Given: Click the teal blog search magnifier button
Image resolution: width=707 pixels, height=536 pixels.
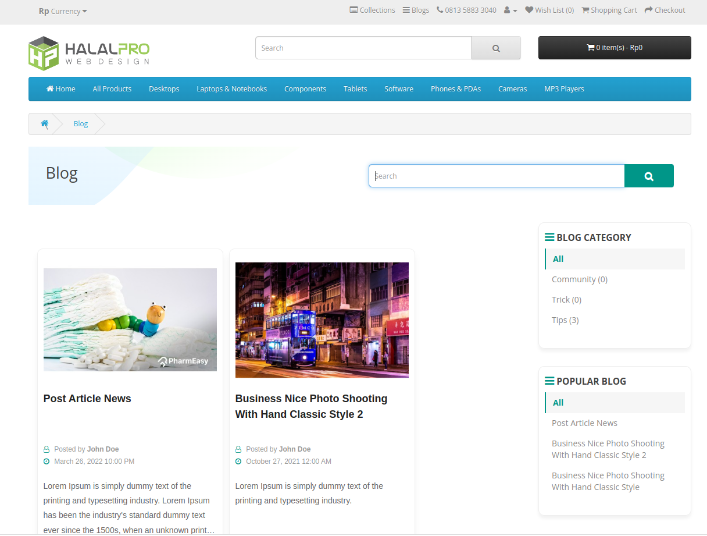Looking at the screenshot, I should [649, 176].
